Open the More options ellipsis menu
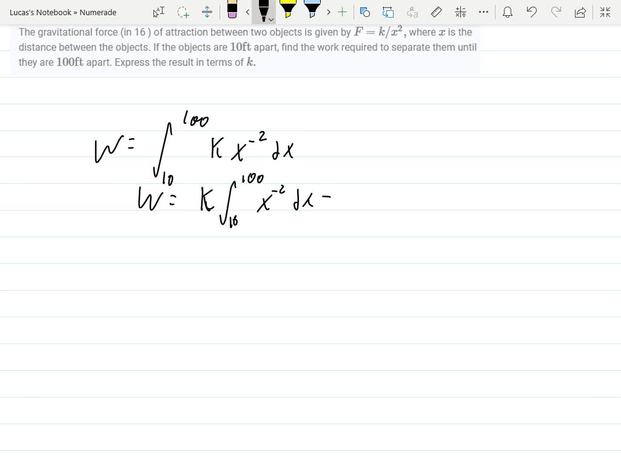The height and width of the screenshot is (466, 621). point(483,12)
